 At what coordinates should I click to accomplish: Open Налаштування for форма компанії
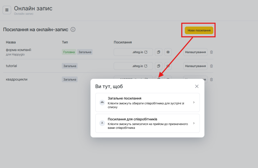pos(195,52)
